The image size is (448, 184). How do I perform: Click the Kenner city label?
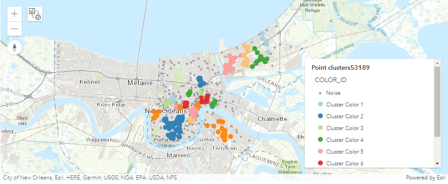[x=89, y=82]
